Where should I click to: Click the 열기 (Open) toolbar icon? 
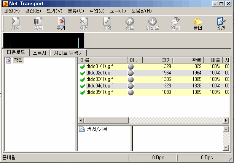[175, 21]
